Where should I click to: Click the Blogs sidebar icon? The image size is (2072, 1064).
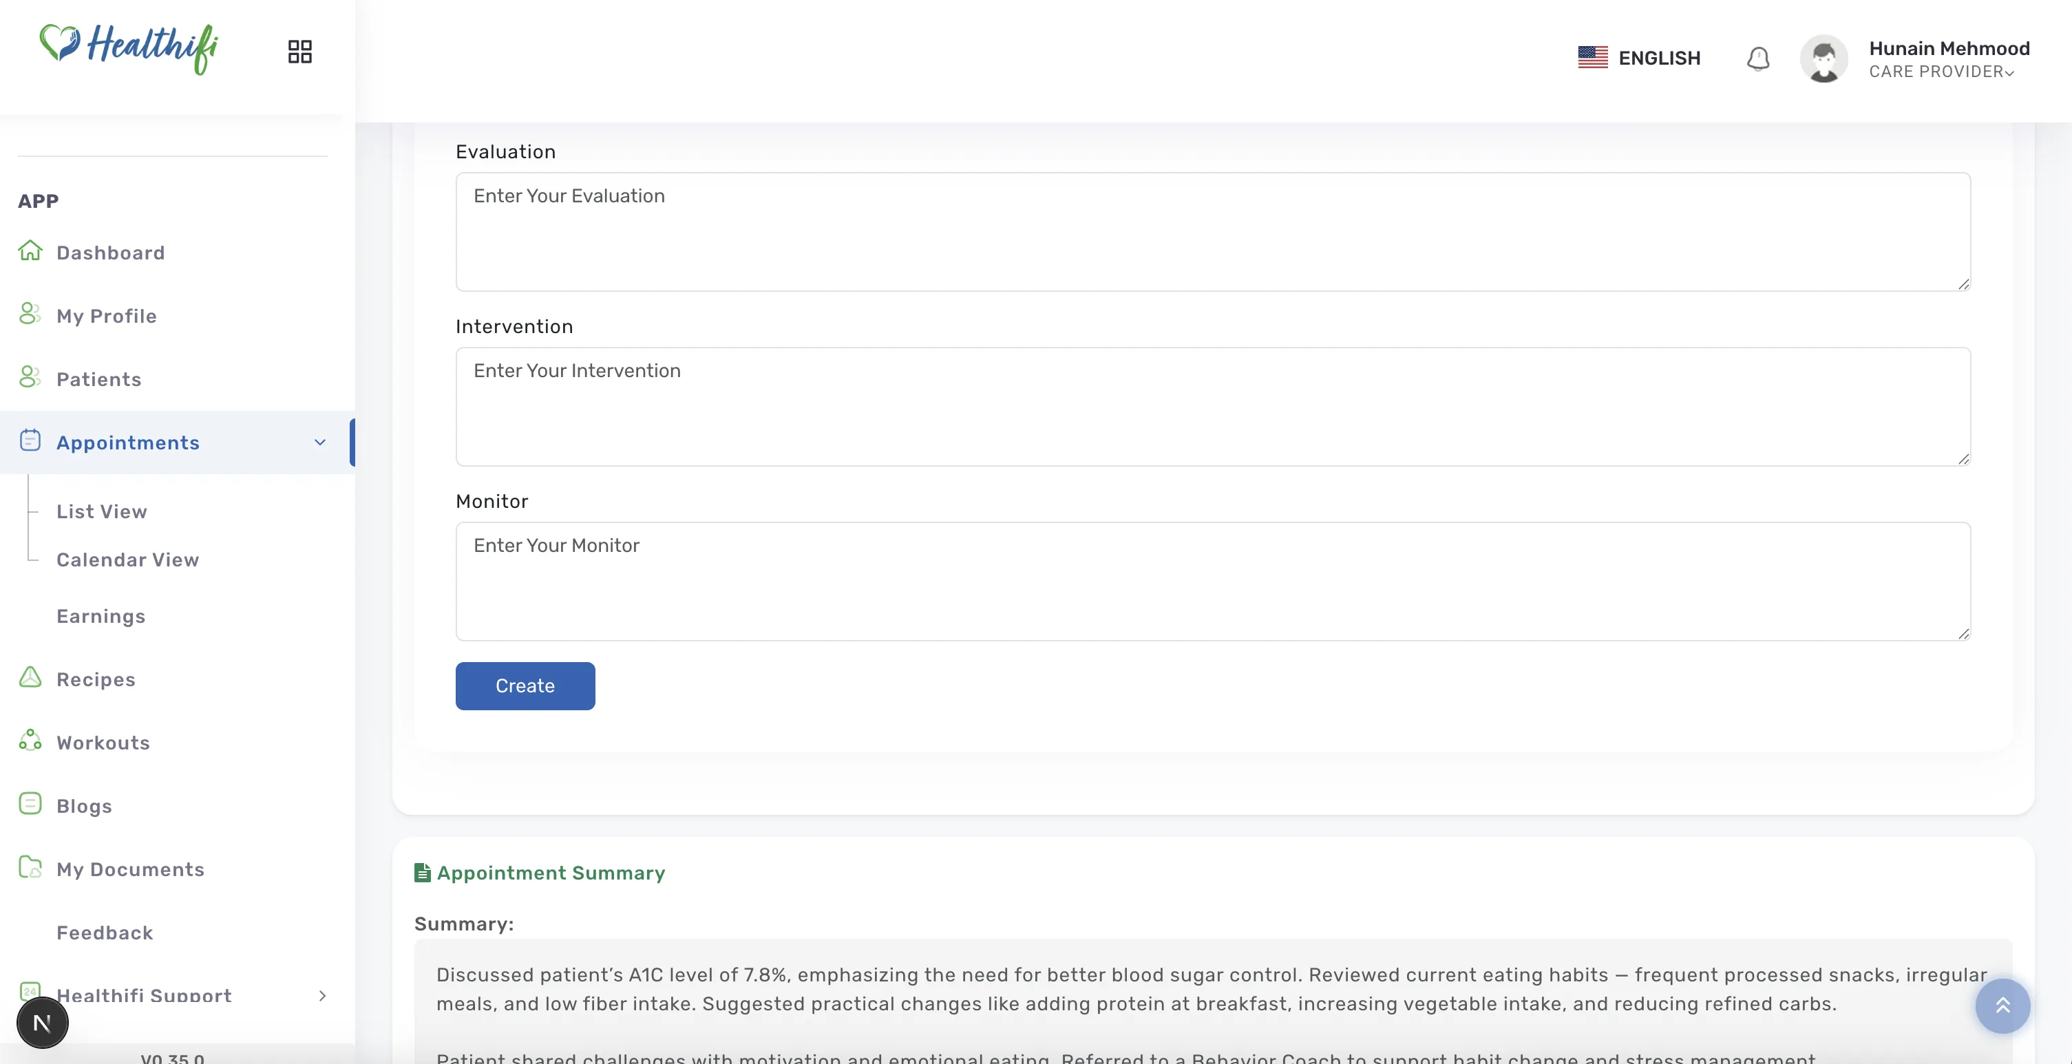(30, 803)
